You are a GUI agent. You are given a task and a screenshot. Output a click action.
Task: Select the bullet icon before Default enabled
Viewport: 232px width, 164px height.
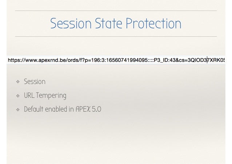18,109
